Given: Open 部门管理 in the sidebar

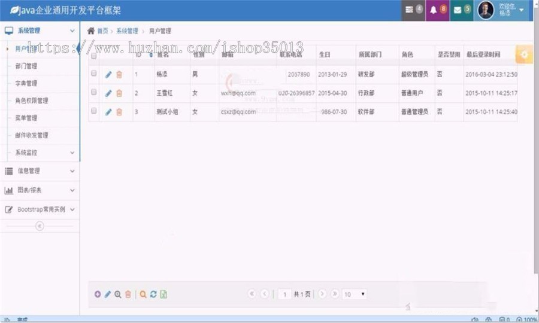Looking at the screenshot, I should tap(26, 66).
